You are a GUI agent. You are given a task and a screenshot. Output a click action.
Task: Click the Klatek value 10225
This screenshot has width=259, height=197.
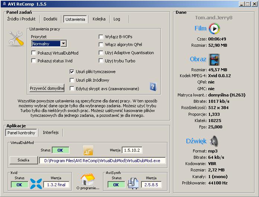tap(215, 121)
